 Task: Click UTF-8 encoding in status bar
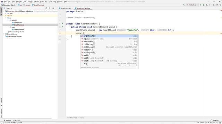(207, 123)
